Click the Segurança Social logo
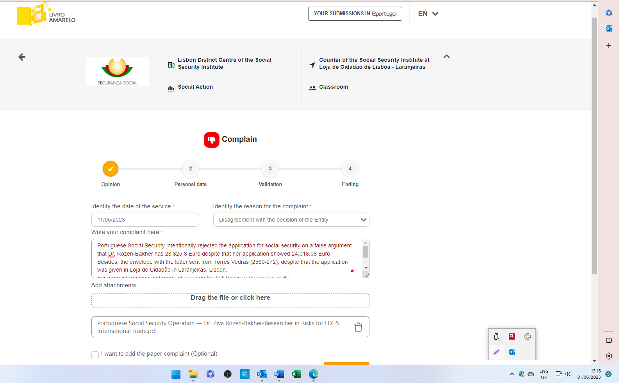619x383 pixels. click(x=118, y=71)
